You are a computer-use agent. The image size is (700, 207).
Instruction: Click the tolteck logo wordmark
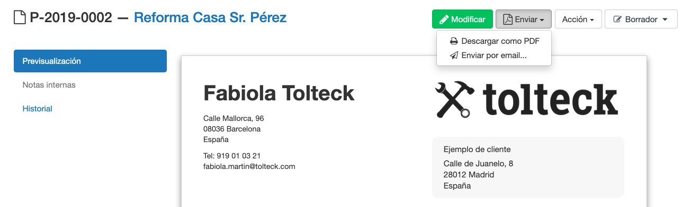pos(550,99)
